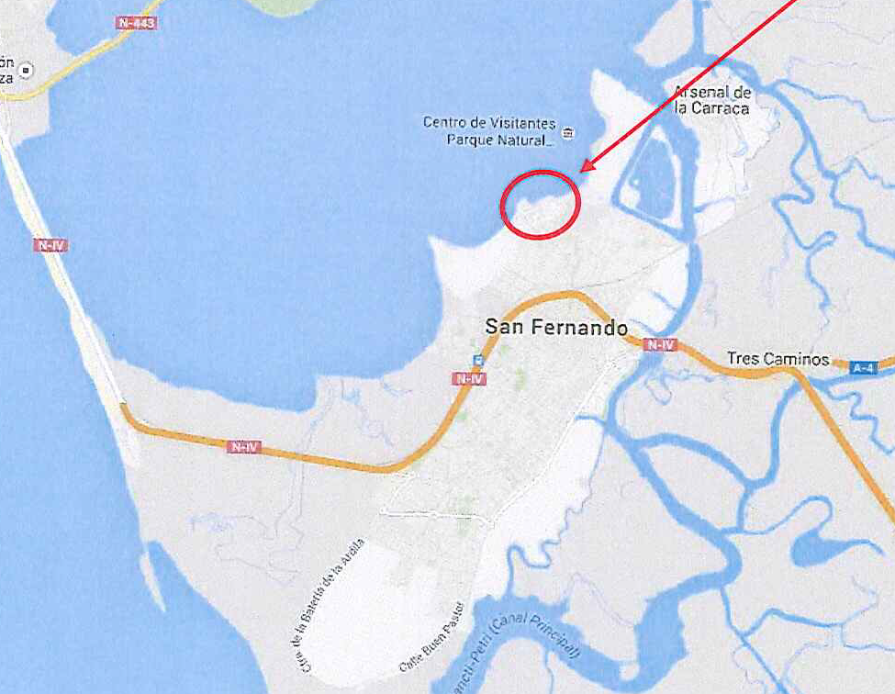Click the Centro de Visitantes Parque Natural label
The image size is (895, 694).
click(x=490, y=131)
